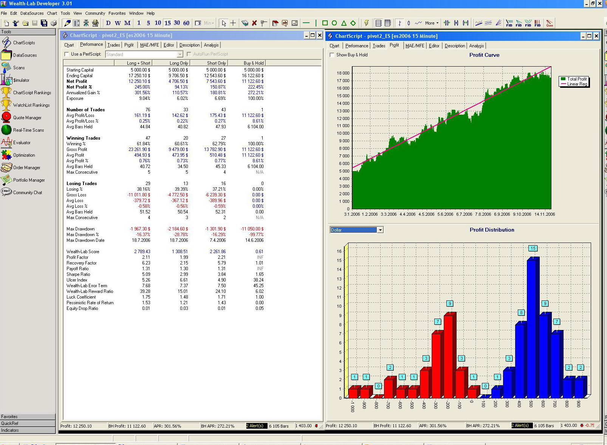Select the arrow pointer tool

224,23
